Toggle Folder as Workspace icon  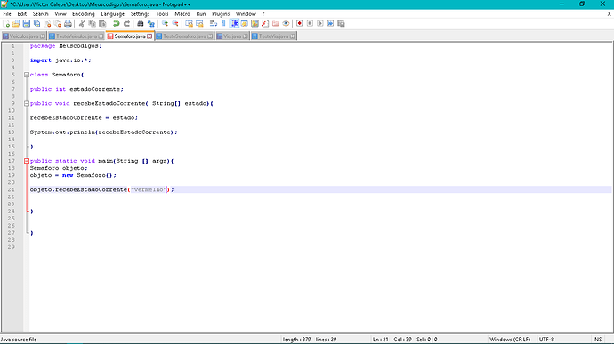click(x=275, y=23)
